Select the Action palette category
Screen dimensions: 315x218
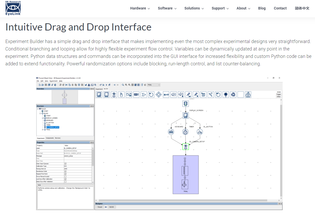click(x=279, y=92)
